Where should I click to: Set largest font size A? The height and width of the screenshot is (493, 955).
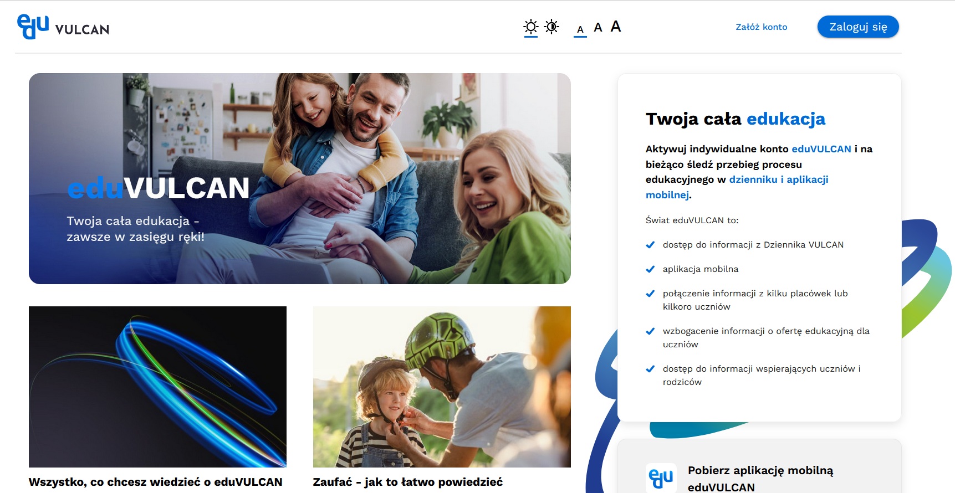click(616, 27)
